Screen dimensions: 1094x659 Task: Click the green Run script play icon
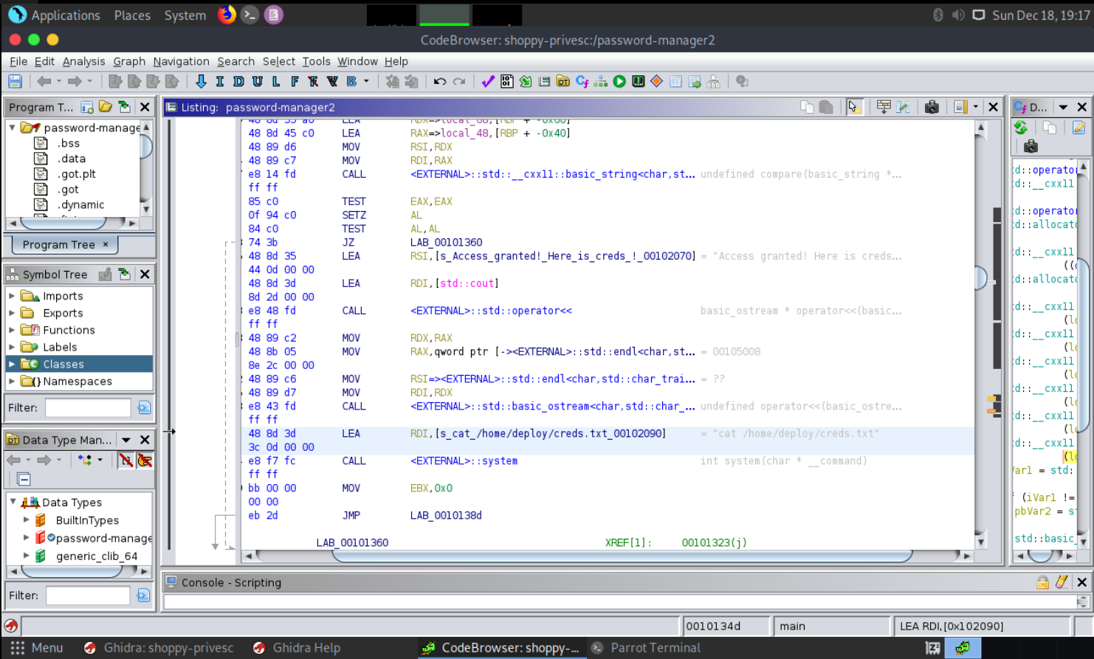point(619,81)
